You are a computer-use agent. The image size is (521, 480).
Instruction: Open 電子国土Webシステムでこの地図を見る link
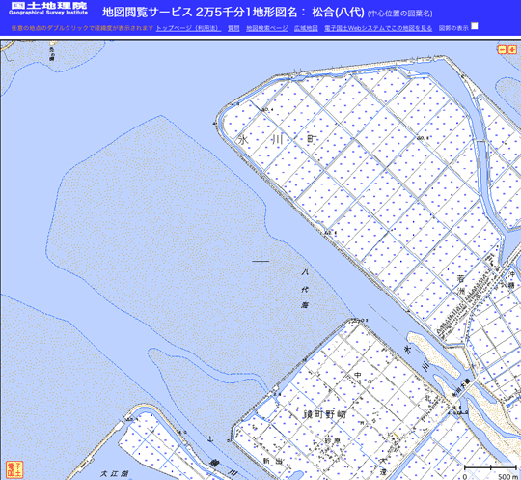(x=378, y=28)
